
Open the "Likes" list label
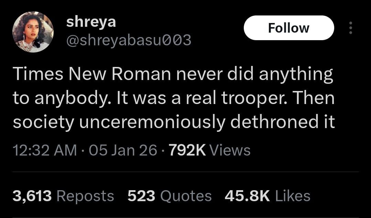click(293, 196)
